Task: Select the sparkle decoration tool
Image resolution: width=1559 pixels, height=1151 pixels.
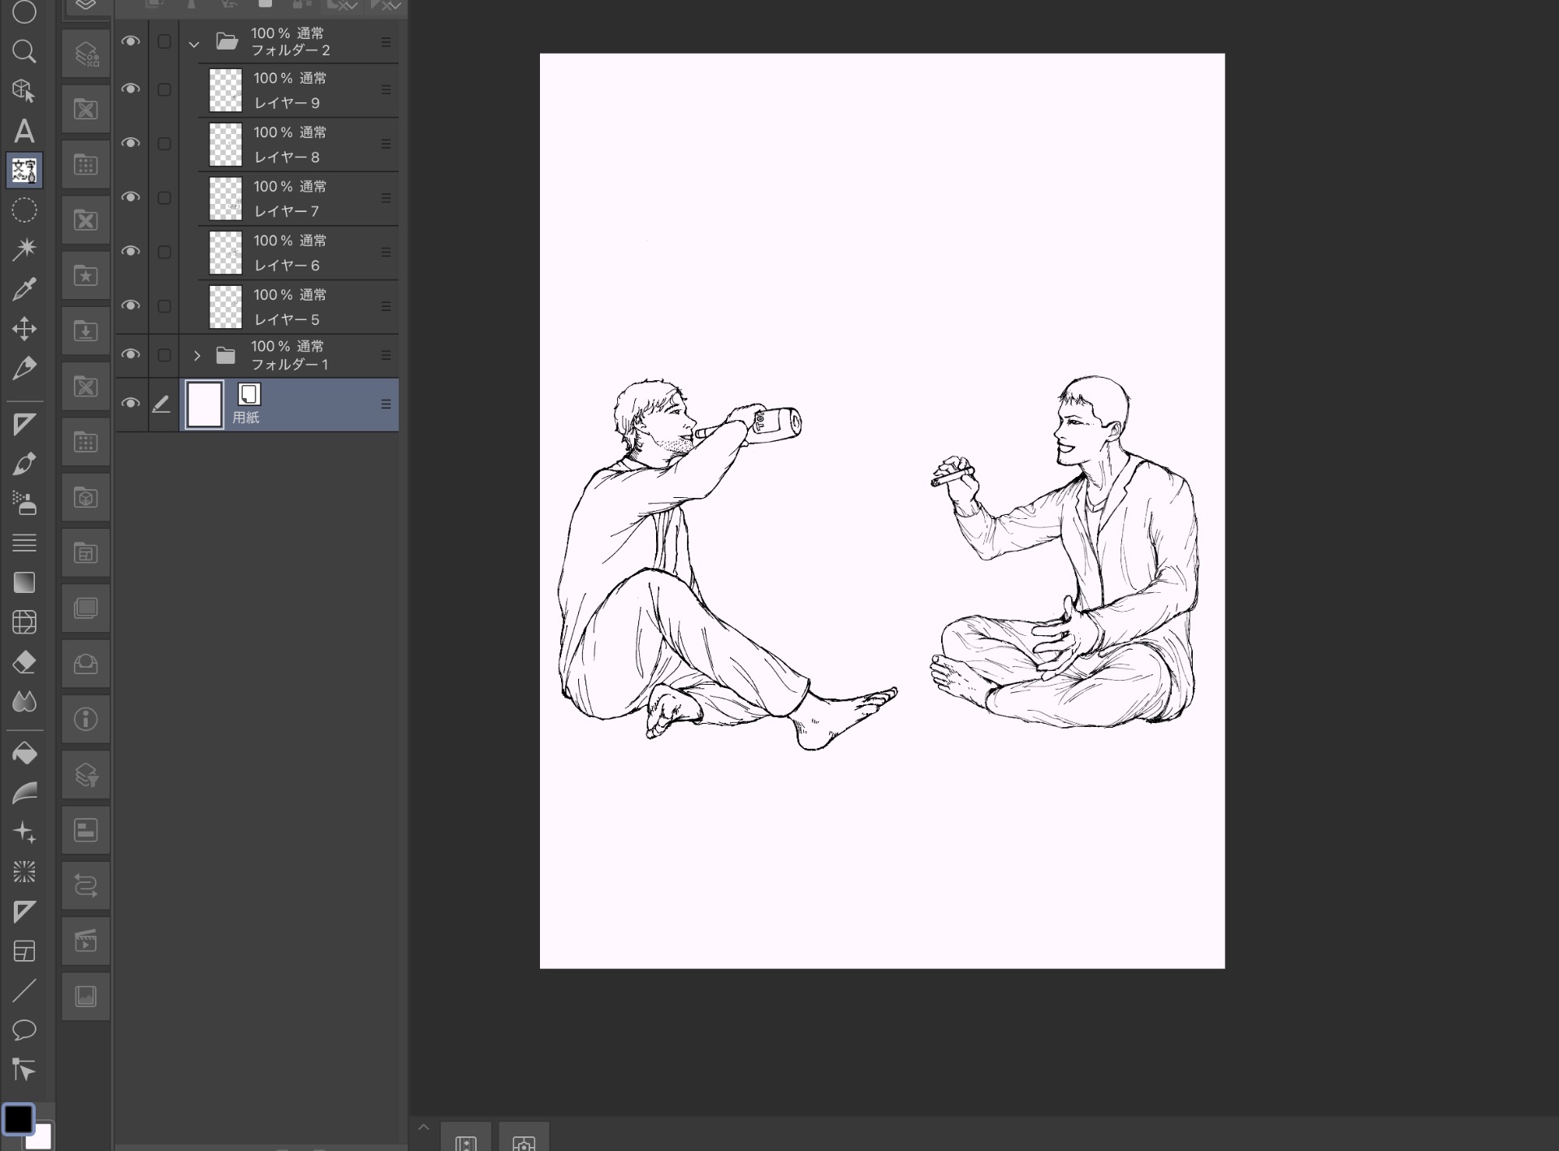Action: 24,833
